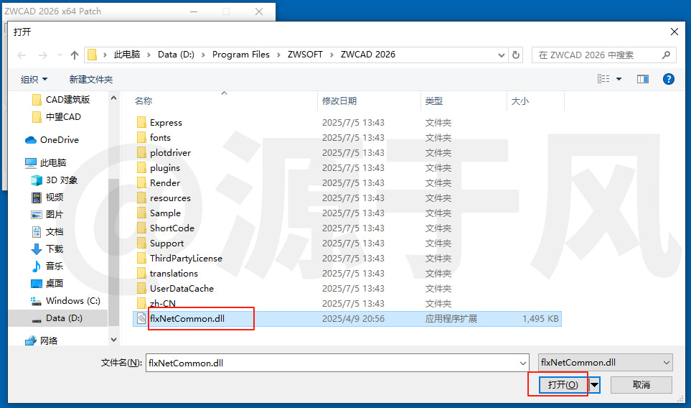Open the 组织 menu
The image size is (691, 408).
(34, 80)
